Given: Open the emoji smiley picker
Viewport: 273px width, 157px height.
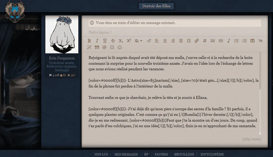Looking at the screenshot, I should pos(120,47).
